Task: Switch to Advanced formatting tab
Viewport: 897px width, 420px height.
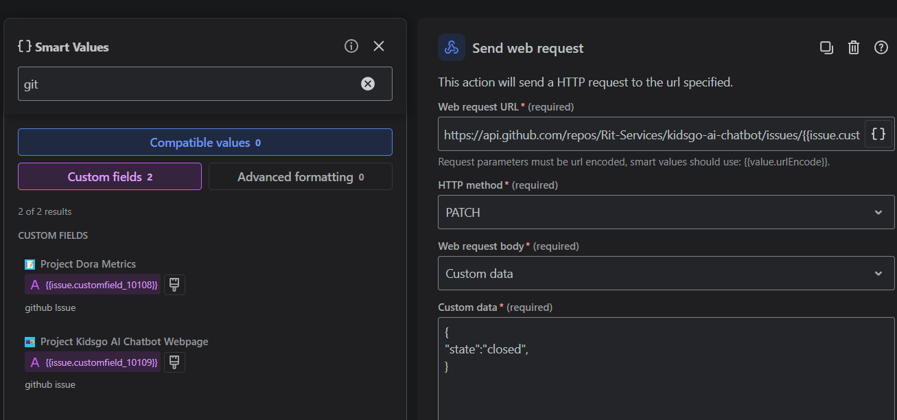Action: tap(301, 176)
